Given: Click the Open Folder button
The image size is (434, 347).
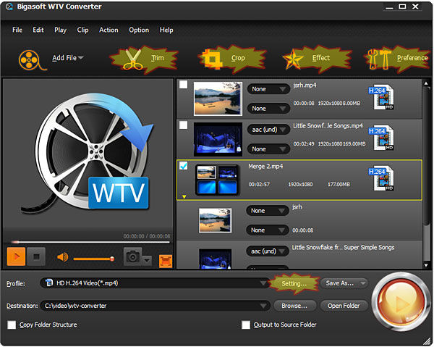Looking at the screenshot, I should (x=344, y=306).
